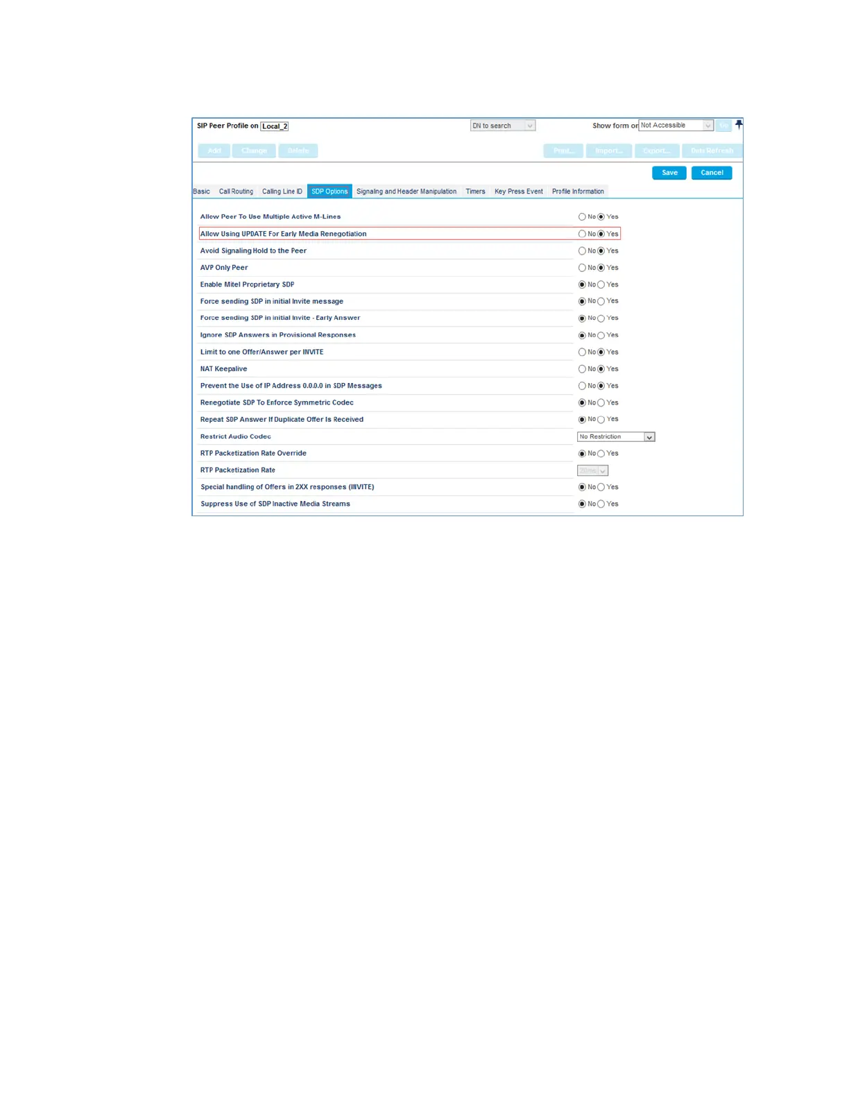The image size is (849, 1099).
Task: Click the Go button beside Show form on
Action: (723, 126)
